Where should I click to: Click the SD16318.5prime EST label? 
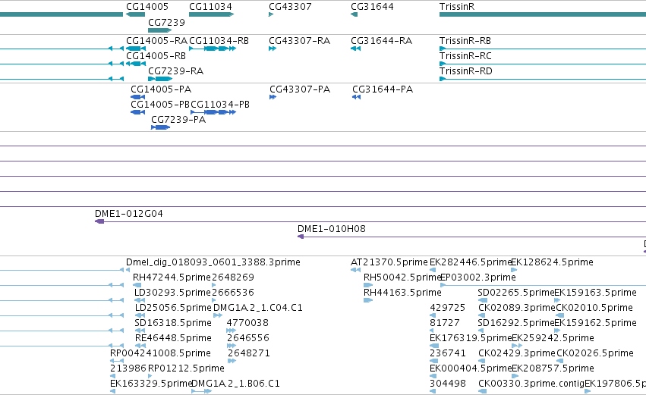click(173, 323)
